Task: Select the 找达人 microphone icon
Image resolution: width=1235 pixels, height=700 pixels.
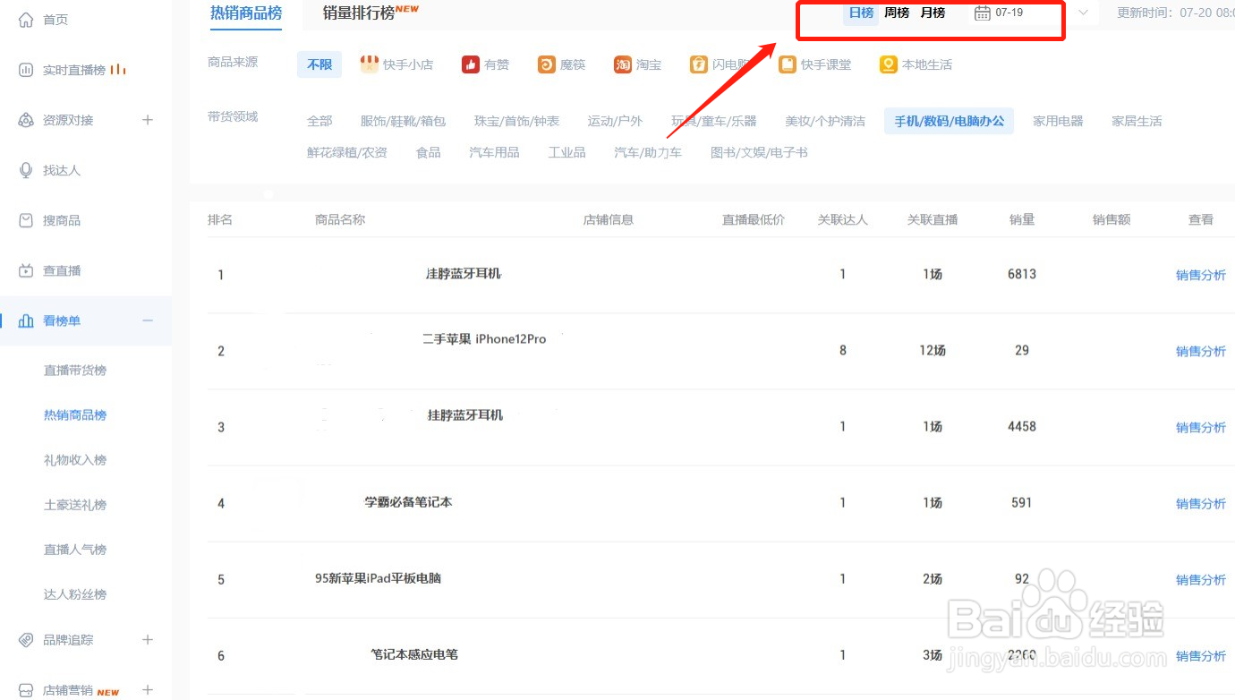Action: pos(26,169)
